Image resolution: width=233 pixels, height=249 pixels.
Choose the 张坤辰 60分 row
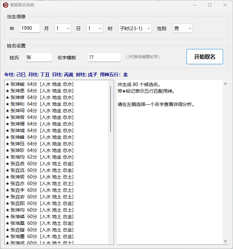click(x=56, y=177)
